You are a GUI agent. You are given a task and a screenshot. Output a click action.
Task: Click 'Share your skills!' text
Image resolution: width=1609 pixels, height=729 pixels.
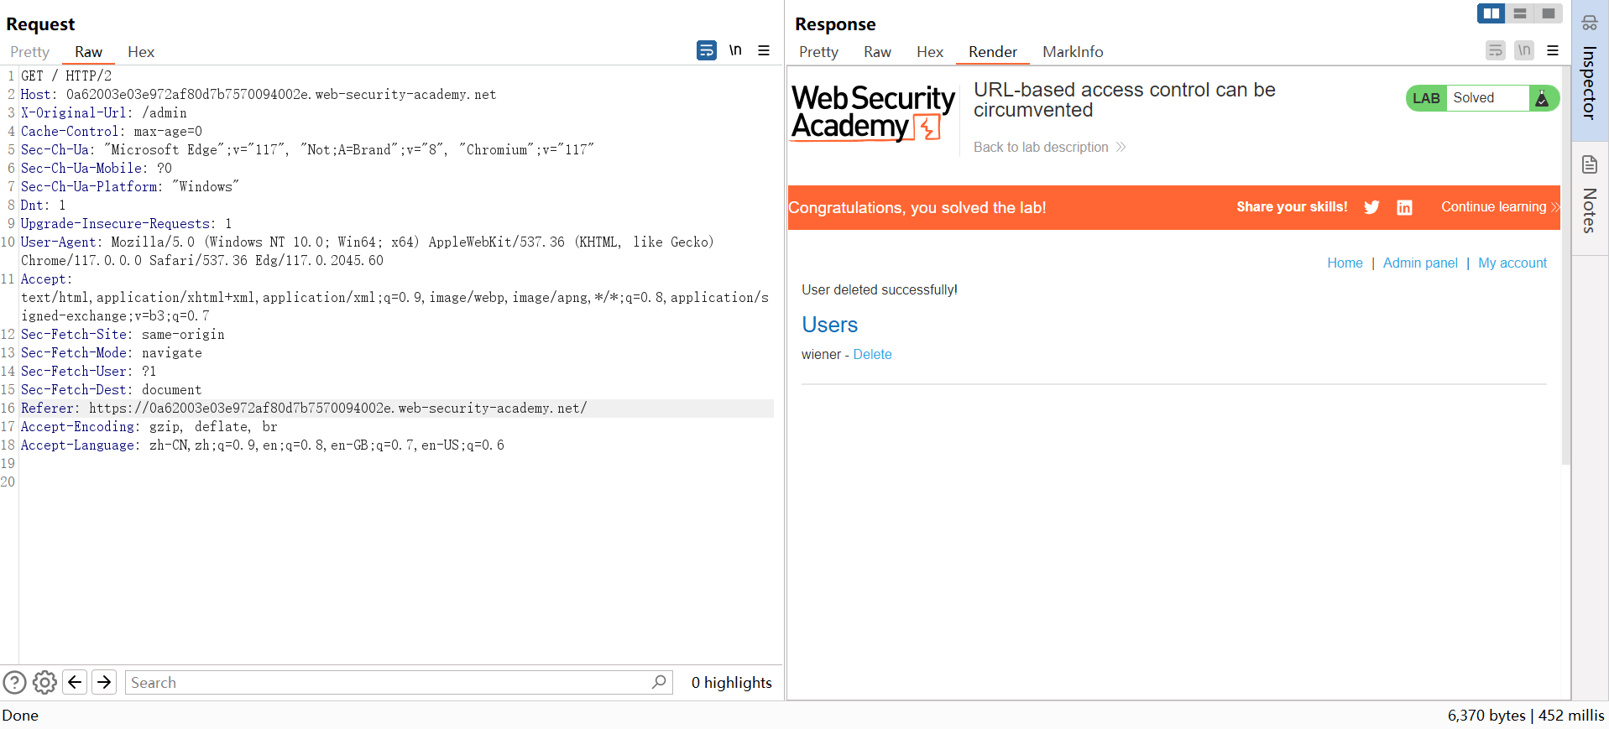click(x=1292, y=207)
